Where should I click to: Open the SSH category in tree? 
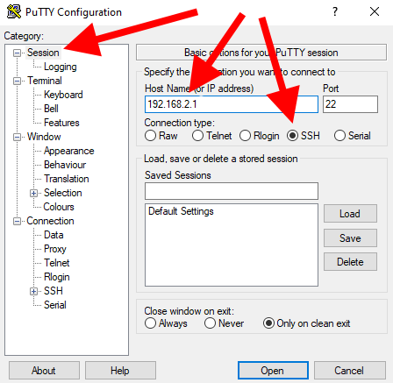click(54, 291)
